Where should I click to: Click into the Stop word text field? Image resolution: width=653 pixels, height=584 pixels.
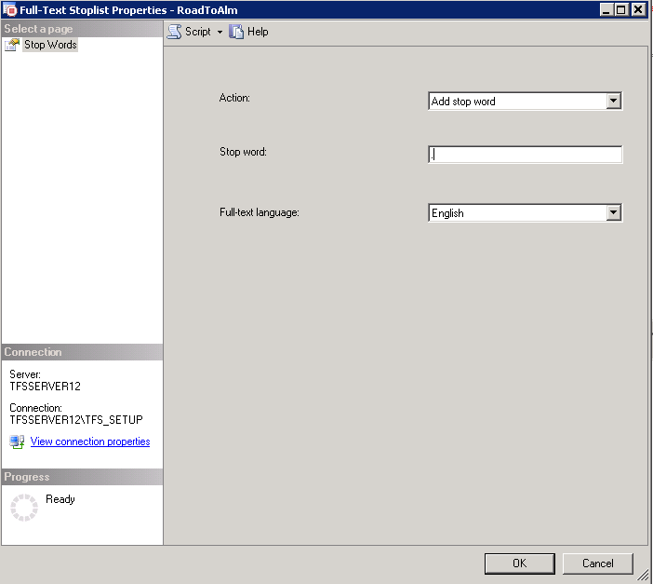[x=526, y=155]
